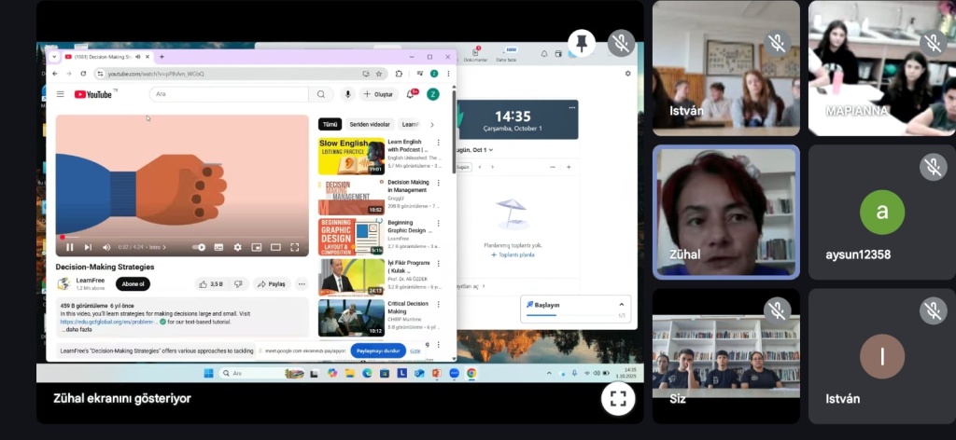Pause the YouTube video
Viewport: 956px width, 440px height.
point(70,247)
